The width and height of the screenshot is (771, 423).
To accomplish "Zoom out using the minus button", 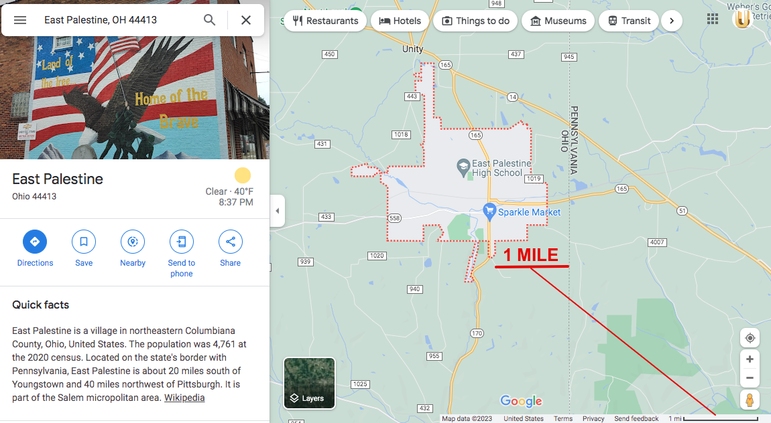I will (750, 378).
